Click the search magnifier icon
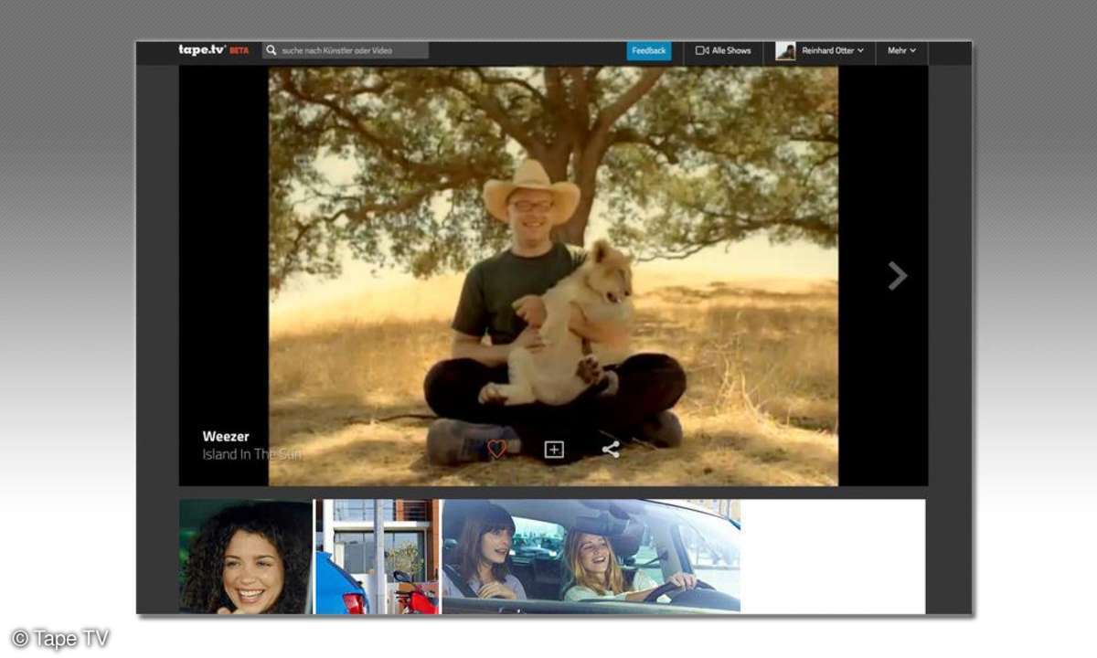 click(272, 50)
